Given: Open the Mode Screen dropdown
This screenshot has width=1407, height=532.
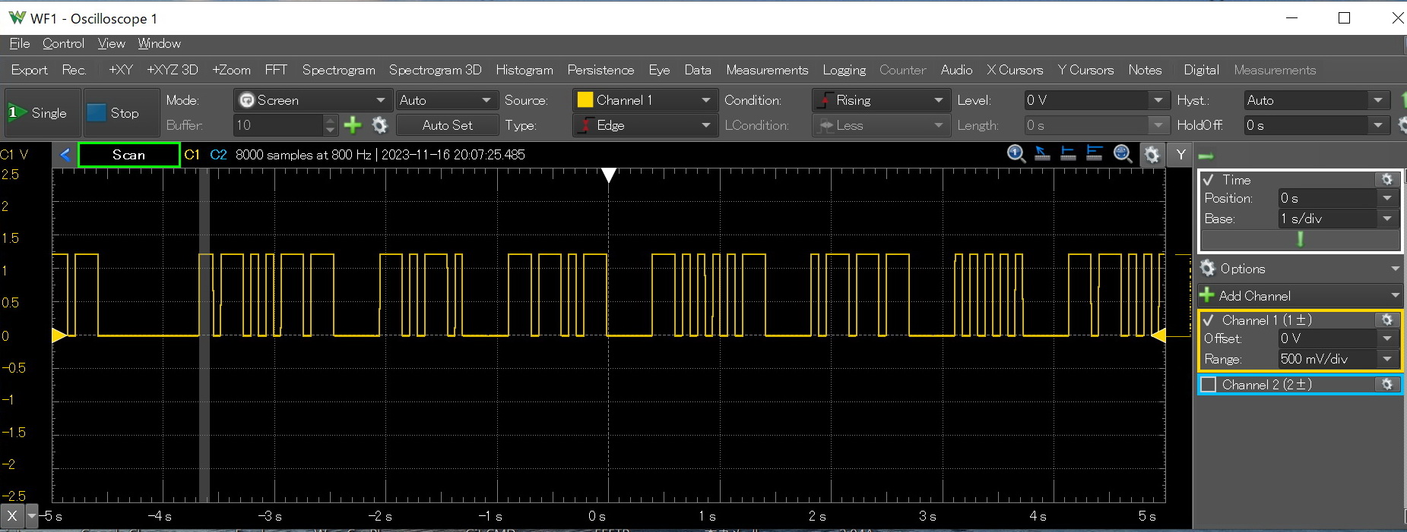Looking at the screenshot, I should (312, 100).
